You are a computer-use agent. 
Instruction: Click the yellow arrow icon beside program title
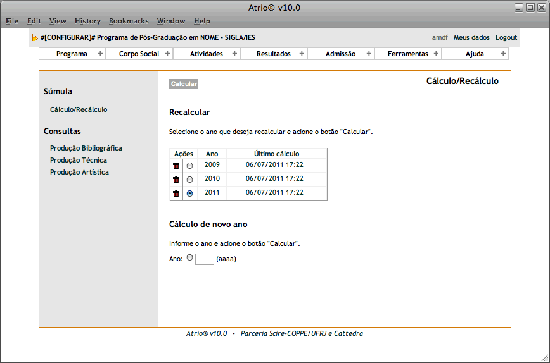[35, 38]
